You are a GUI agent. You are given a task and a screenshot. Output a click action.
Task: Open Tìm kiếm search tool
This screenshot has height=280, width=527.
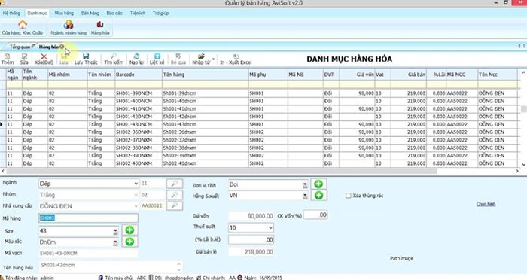114,59
